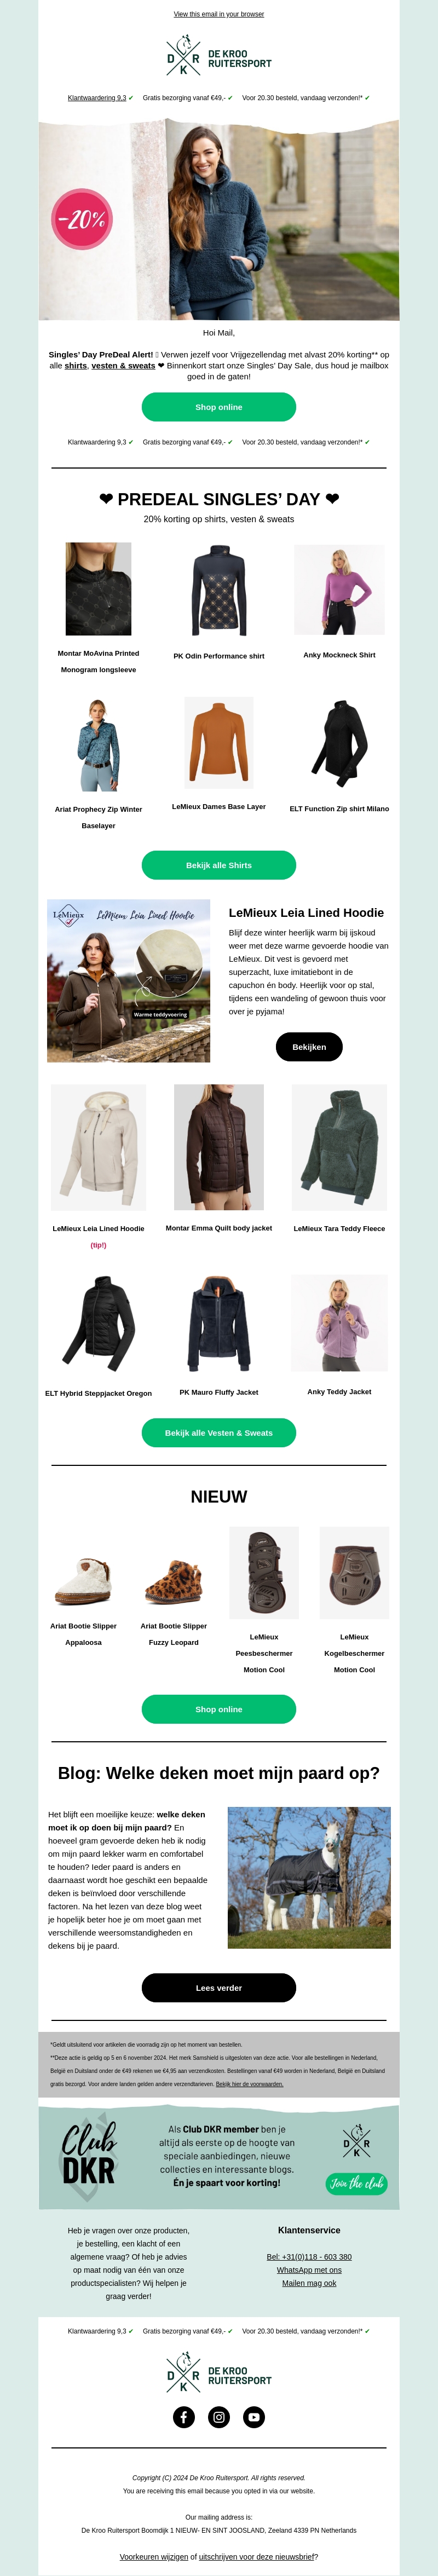Click the pink -20% discount badge
This screenshot has width=438, height=2576.
pyautogui.click(x=82, y=219)
